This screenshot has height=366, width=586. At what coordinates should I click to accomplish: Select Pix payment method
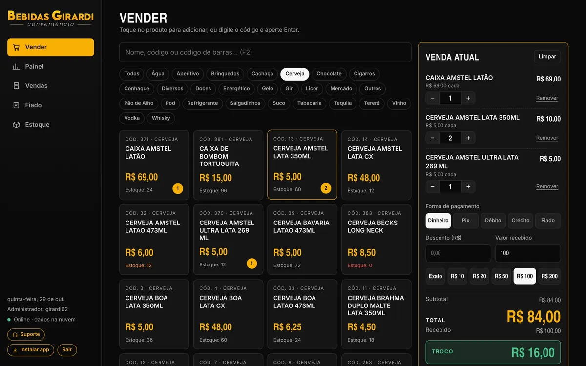coord(466,221)
